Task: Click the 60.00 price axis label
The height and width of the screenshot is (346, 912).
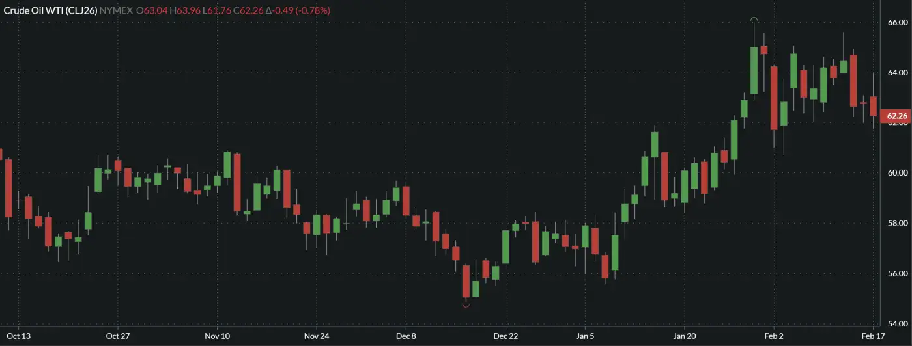Action: click(x=897, y=173)
